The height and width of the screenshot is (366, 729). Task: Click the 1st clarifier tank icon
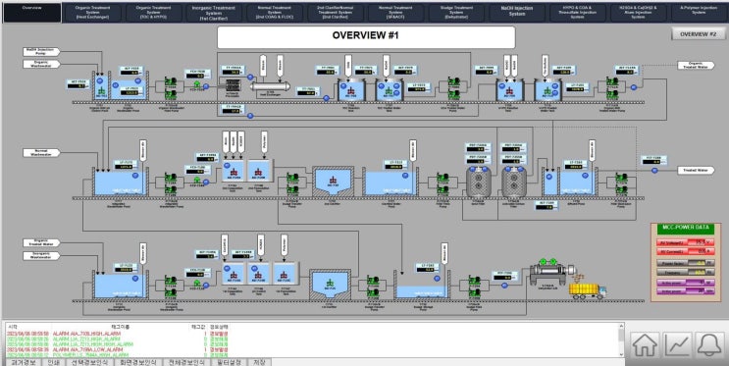pos(330,285)
